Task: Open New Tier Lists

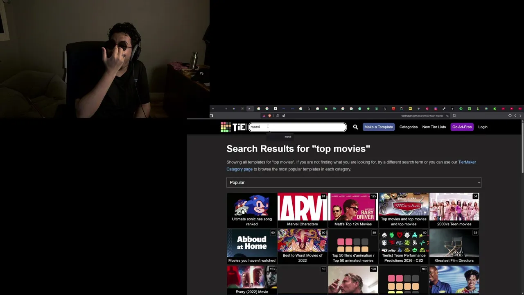Action: pos(434,127)
